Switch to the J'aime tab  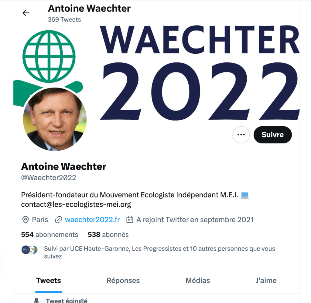(266, 281)
